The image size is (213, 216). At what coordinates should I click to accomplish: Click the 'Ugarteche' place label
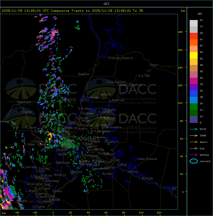click(x=63, y=163)
